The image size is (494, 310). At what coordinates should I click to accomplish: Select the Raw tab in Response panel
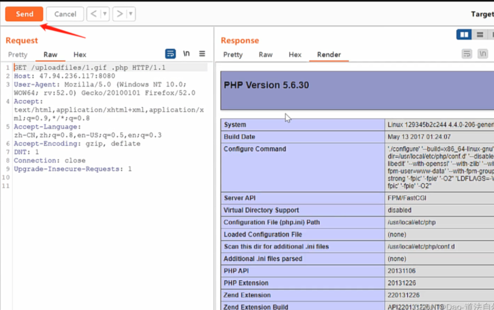266,55
